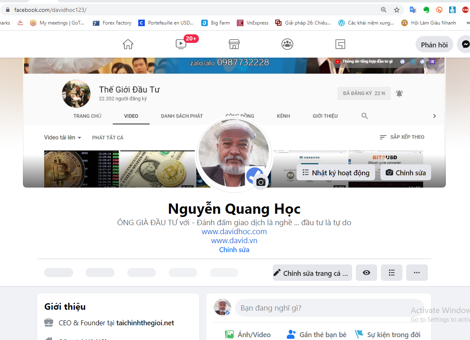The image size is (470, 340).
Task: Open taichinhthegioi.net workplace link
Action: pos(145,323)
